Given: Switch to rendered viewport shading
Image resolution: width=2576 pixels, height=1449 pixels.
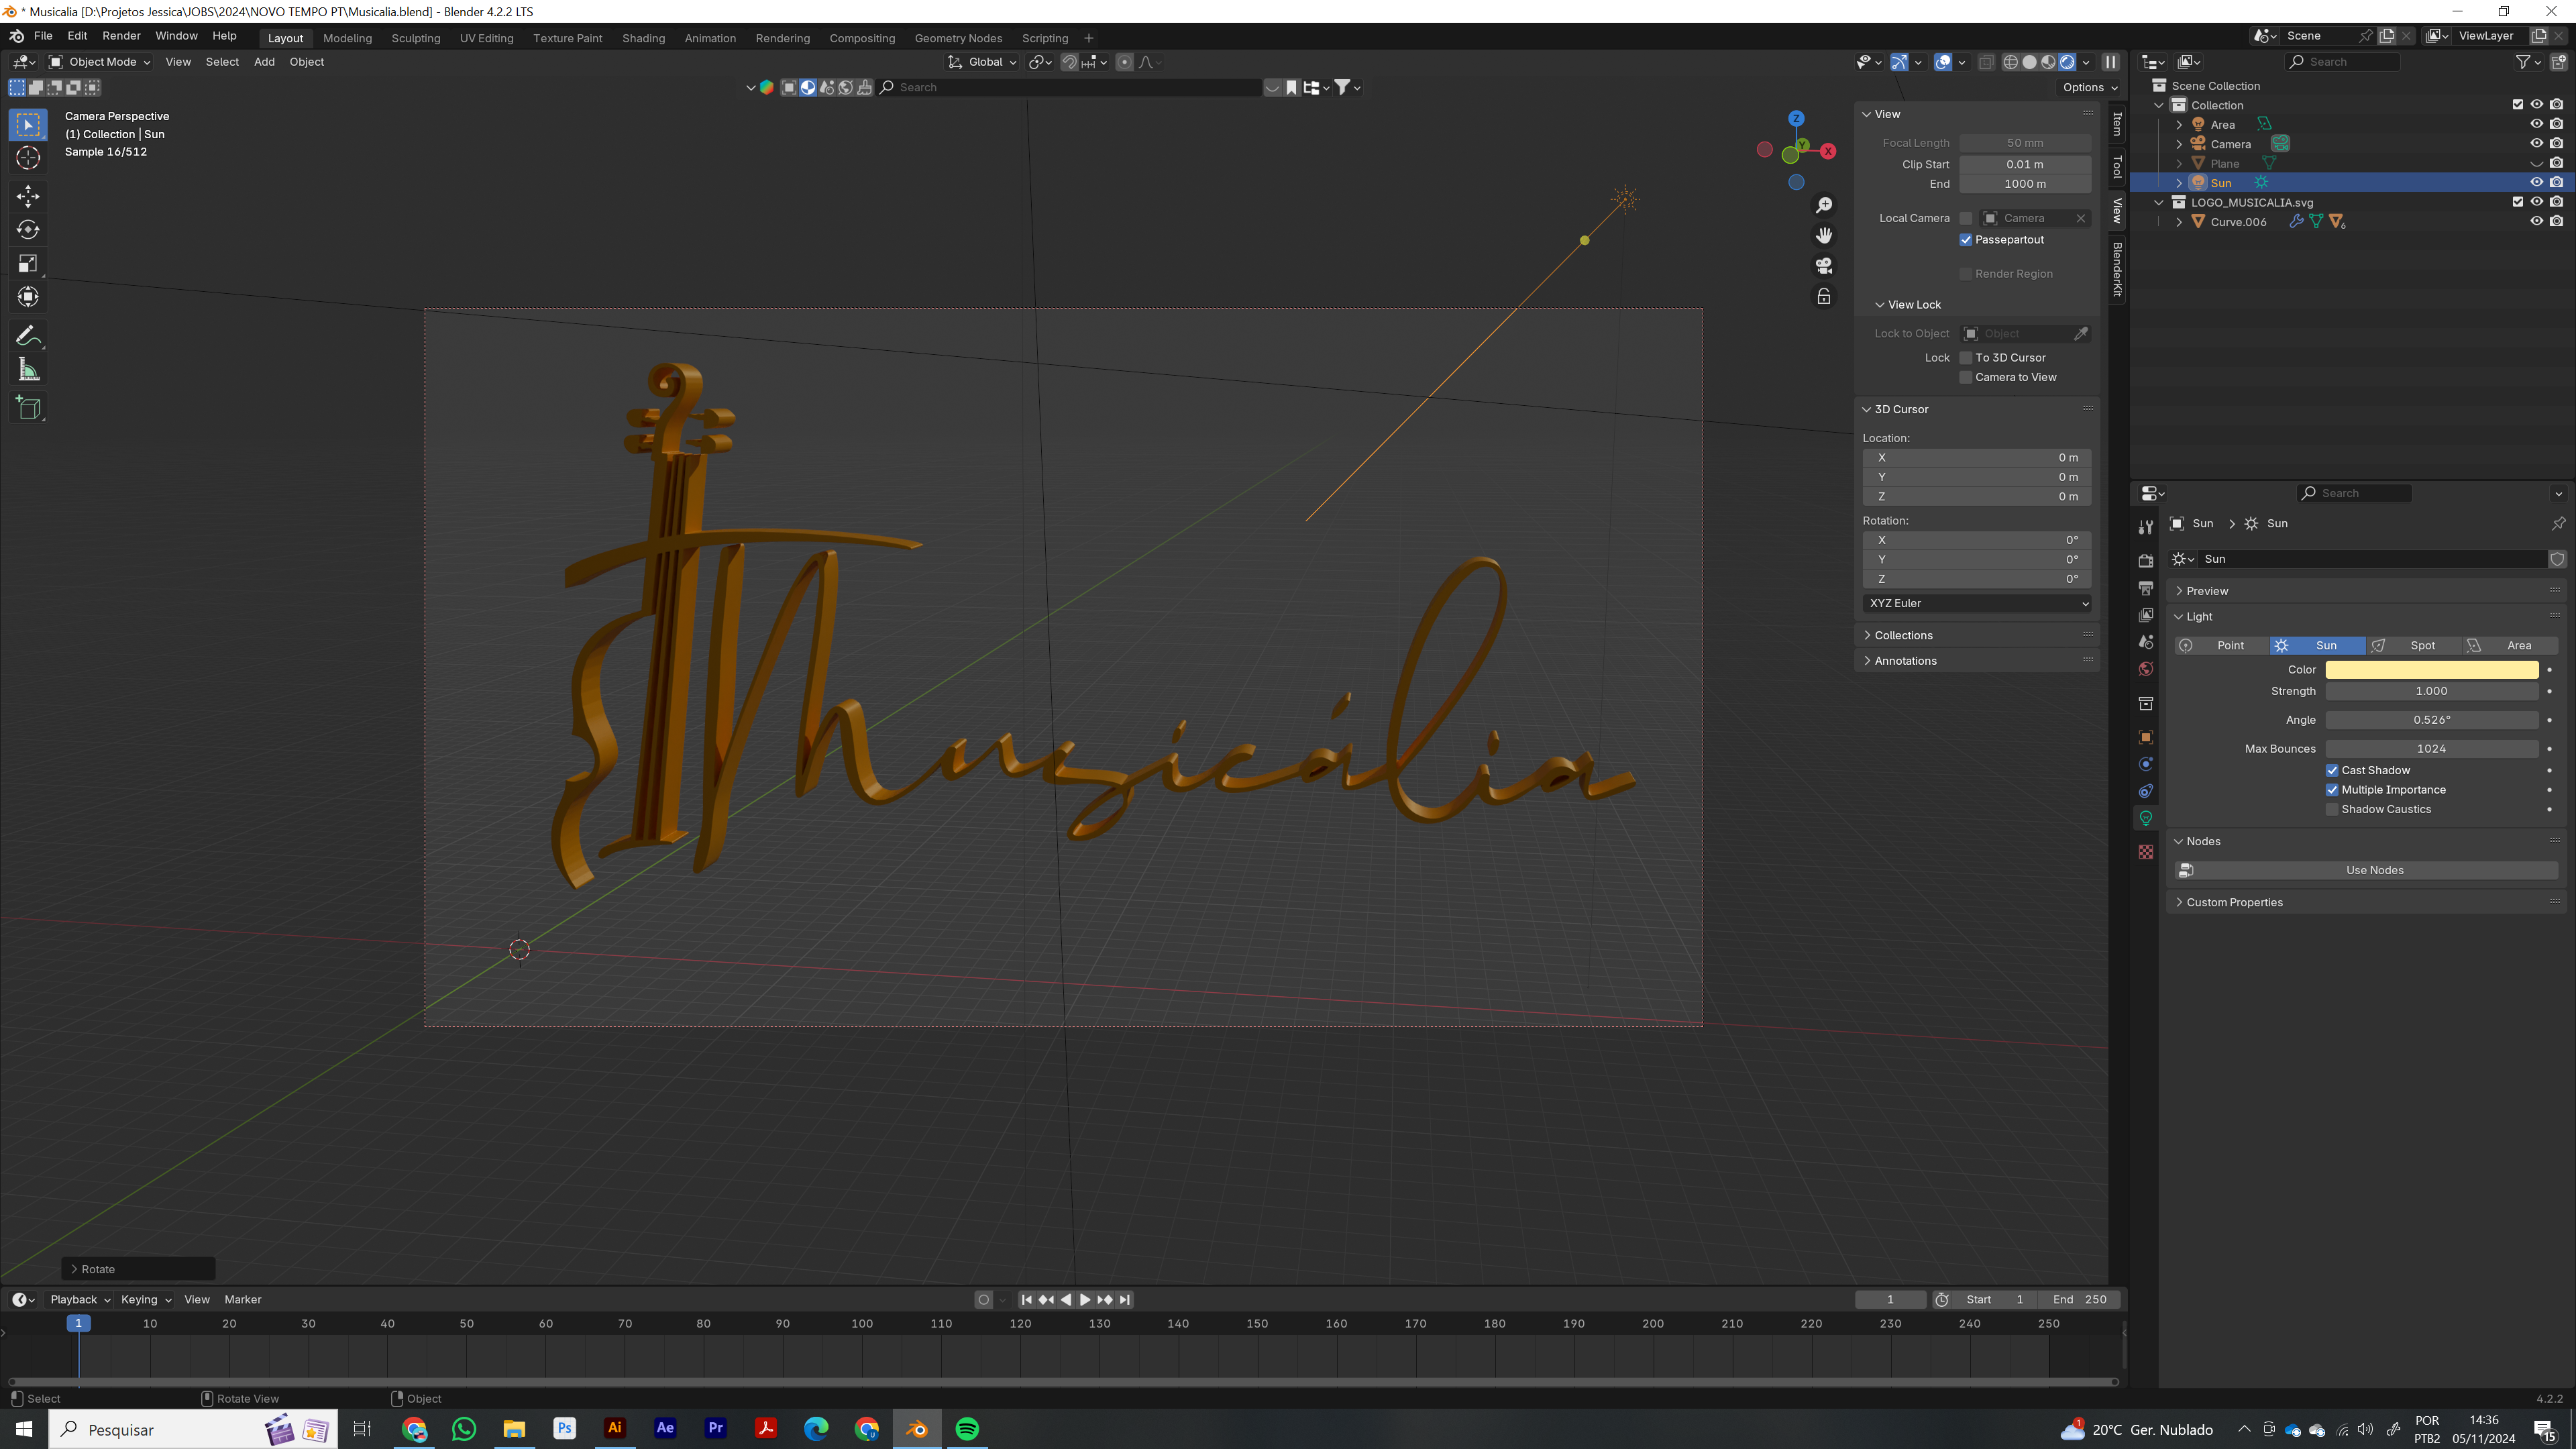Looking at the screenshot, I should pyautogui.click(x=2067, y=62).
